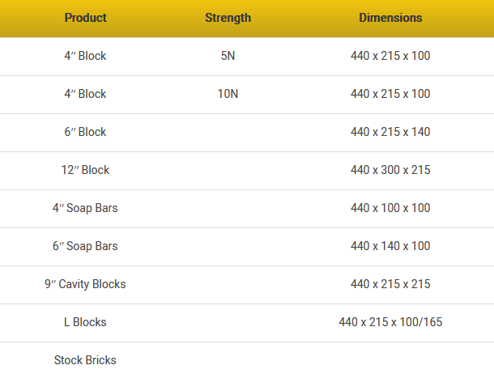Viewport: 494px width, 378px height.
Task: Click the L Blocks product cell
Action: point(85,322)
